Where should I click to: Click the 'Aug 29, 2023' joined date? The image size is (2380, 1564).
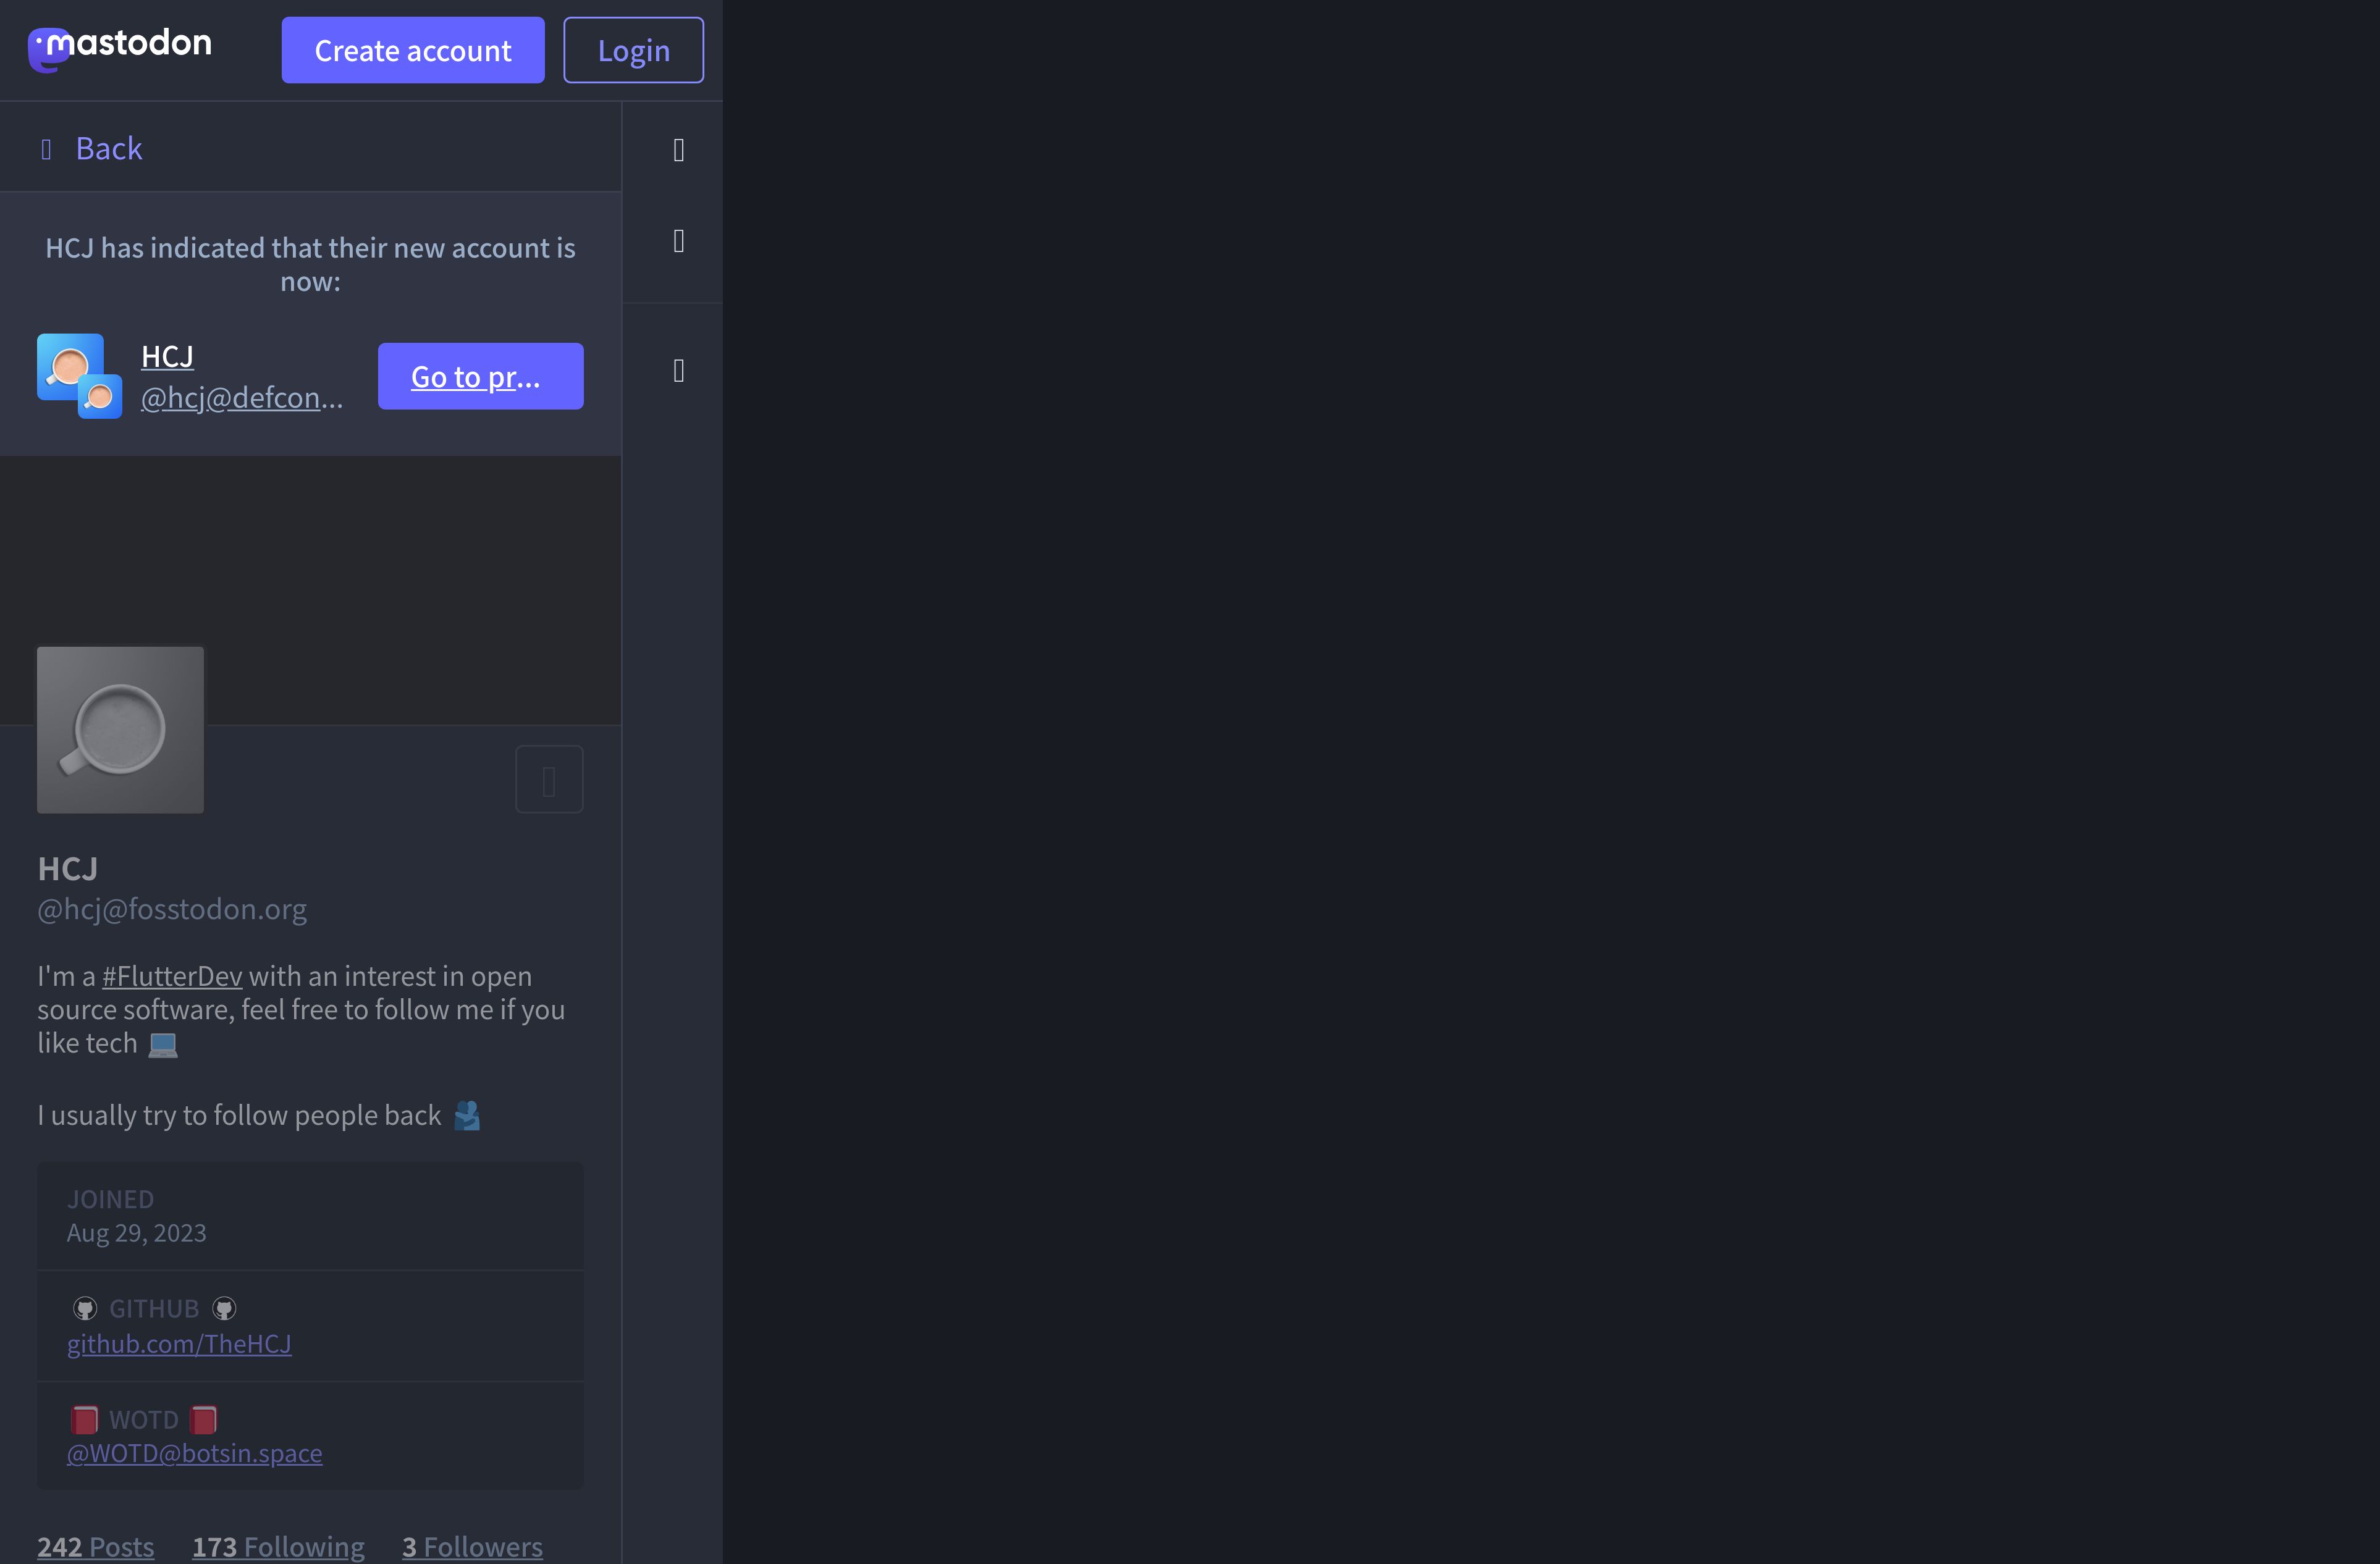pyautogui.click(x=137, y=1233)
